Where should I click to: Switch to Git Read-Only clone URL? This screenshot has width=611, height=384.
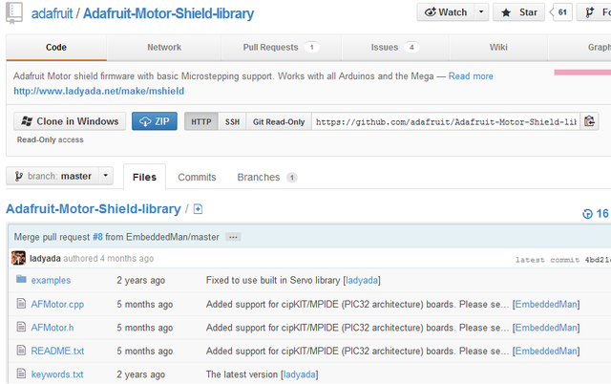[x=278, y=122]
